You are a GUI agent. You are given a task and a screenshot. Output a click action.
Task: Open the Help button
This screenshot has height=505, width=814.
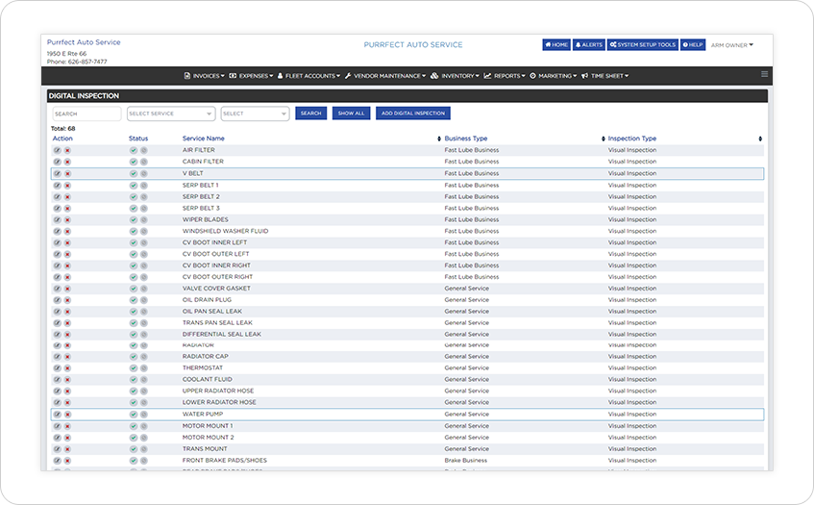693,44
